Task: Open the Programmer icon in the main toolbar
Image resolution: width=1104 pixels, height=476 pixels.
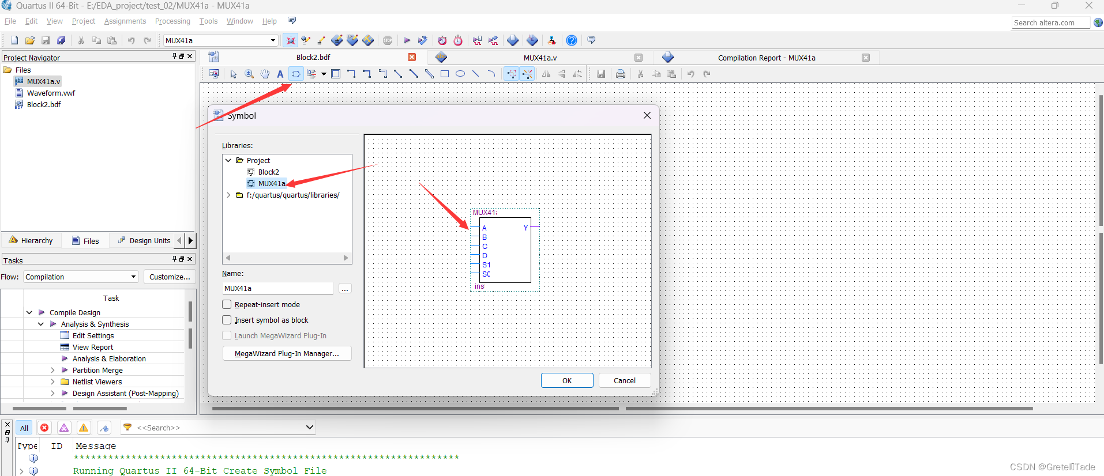Action: [532, 40]
